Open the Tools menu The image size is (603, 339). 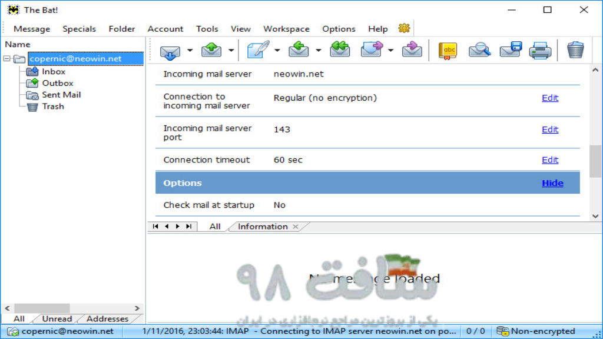[207, 29]
